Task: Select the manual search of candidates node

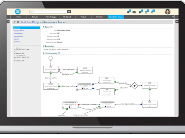Action: (x=150, y=85)
